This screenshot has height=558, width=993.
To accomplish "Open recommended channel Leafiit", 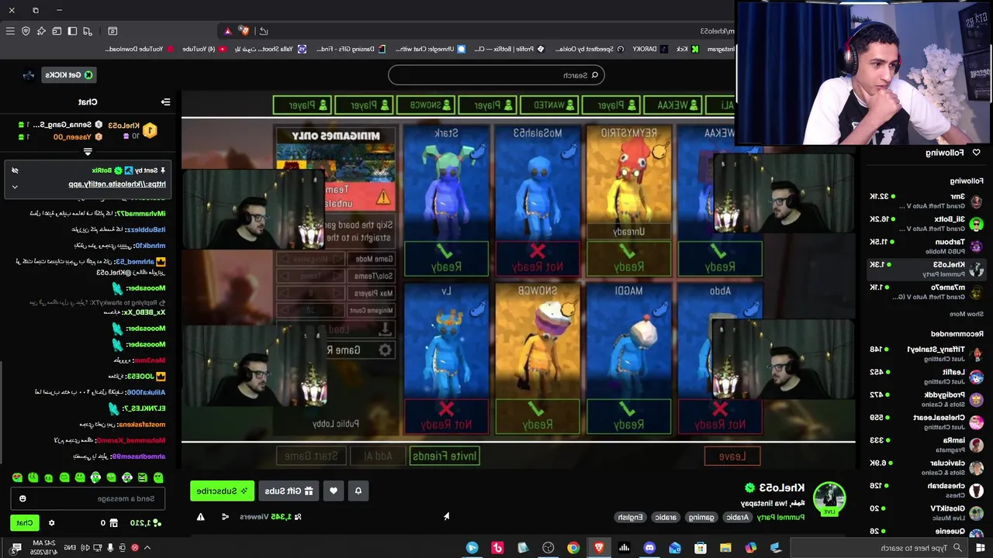I will [926, 376].
